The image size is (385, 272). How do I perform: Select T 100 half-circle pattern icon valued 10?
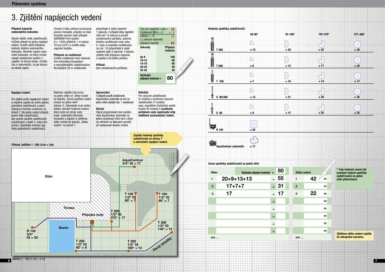click(286, 75)
